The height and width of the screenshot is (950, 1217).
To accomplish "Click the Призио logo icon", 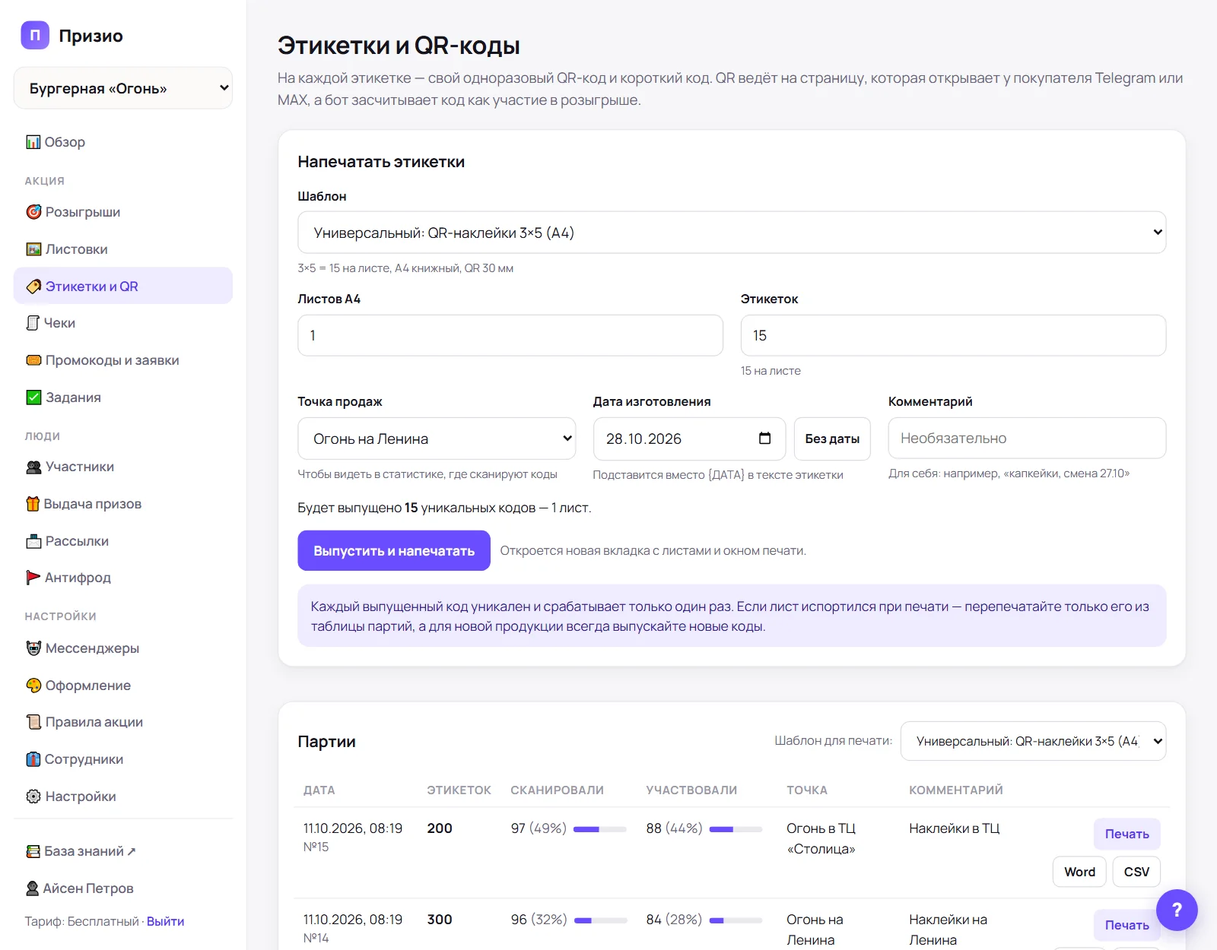I will pyautogui.click(x=35, y=36).
